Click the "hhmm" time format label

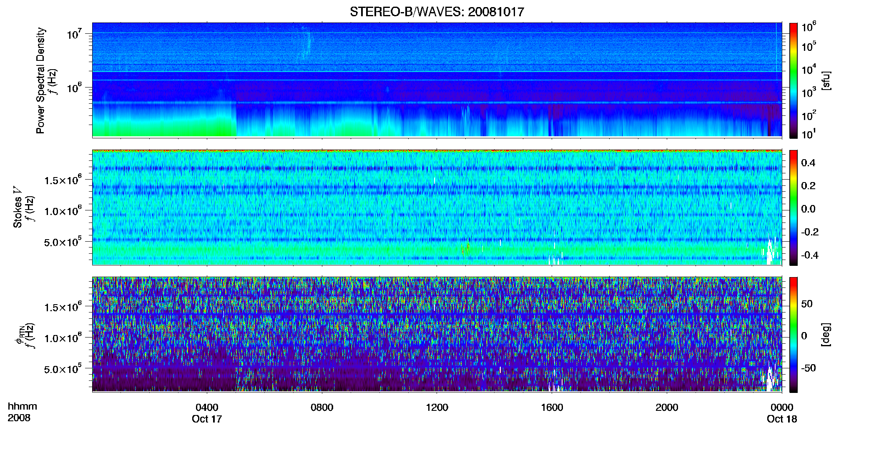tap(23, 407)
